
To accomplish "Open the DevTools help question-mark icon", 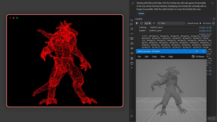I will pyautogui.click(x=132, y=116).
